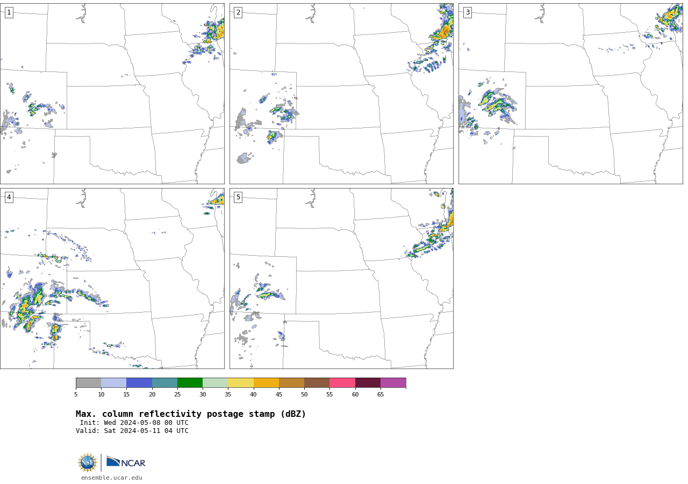The image size is (688, 484).
Task: Open ensemble member 4 reflectivity map
Action: [112, 278]
